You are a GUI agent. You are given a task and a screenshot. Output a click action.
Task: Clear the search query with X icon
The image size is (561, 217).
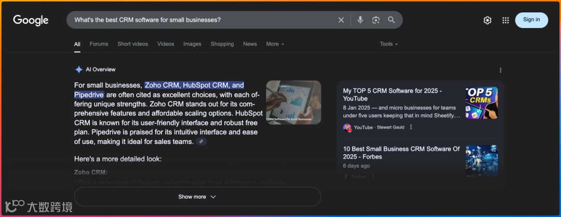pos(341,20)
